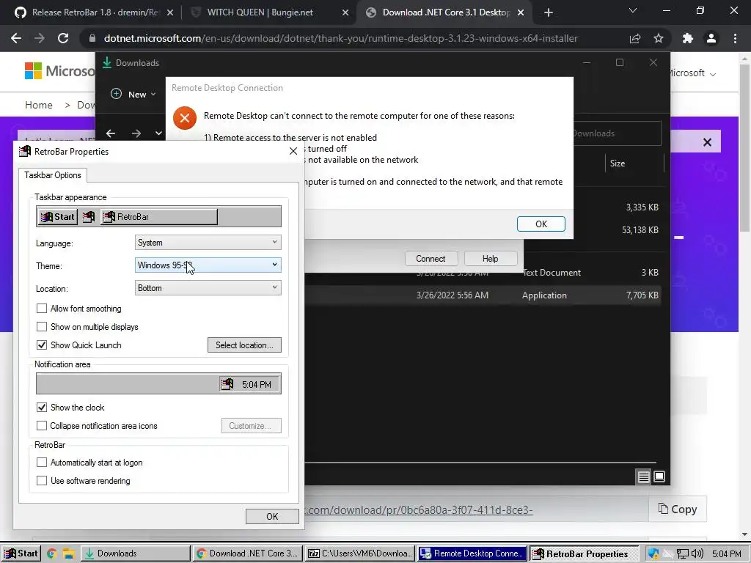Click the Select location... button

(244, 345)
